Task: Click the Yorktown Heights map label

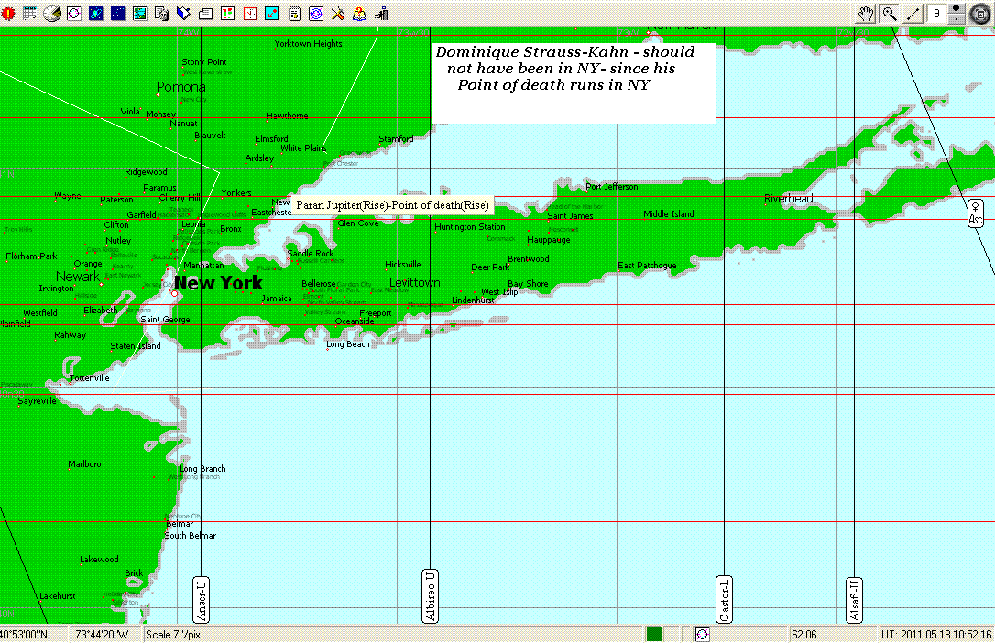Action: [x=309, y=44]
